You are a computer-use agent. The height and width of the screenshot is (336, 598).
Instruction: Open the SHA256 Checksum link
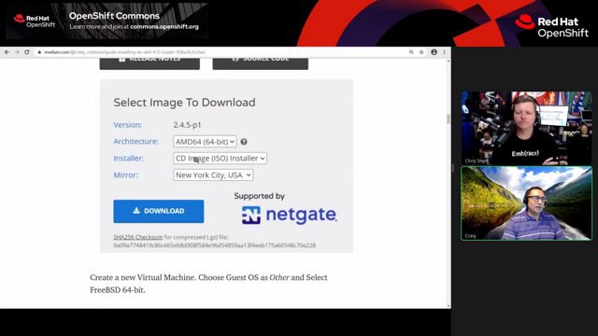tap(138, 237)
